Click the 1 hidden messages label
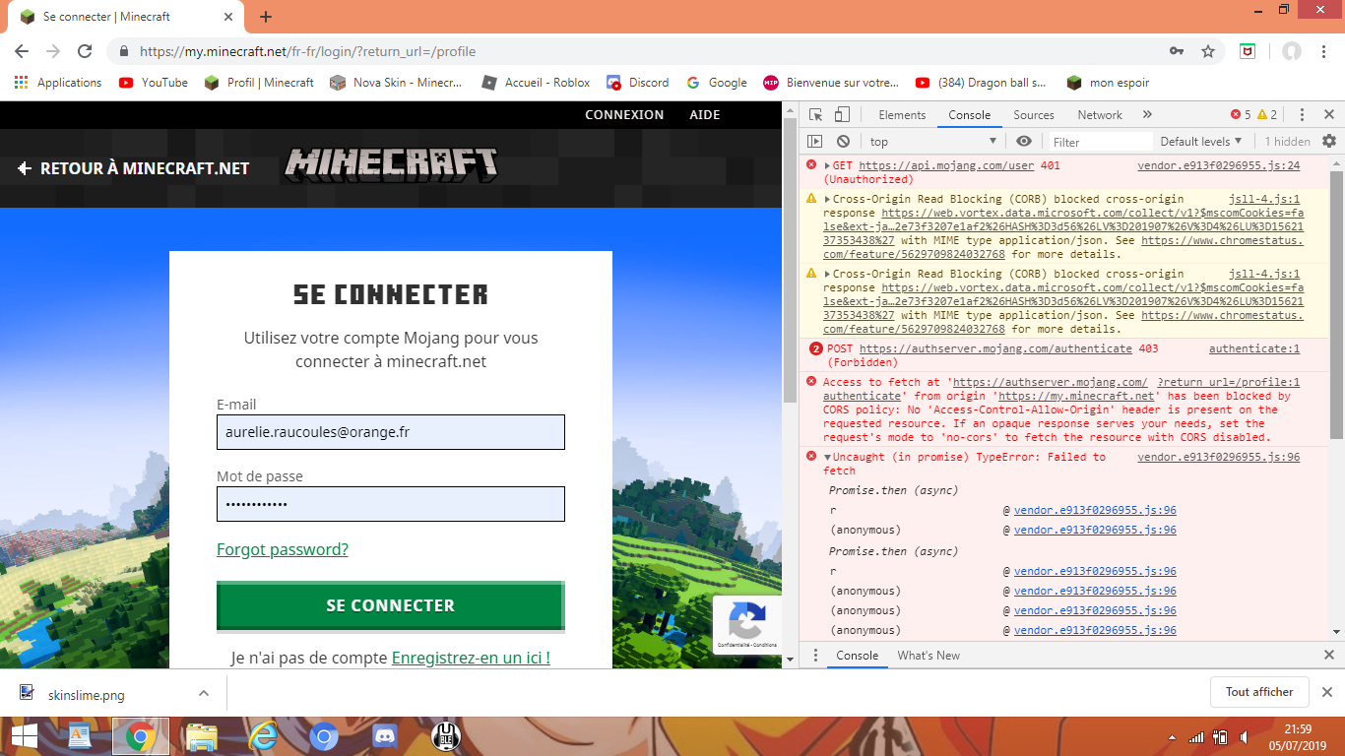 [1288, 142]
